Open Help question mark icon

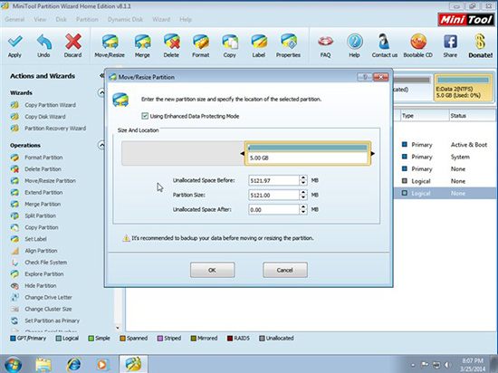point(354,42)
